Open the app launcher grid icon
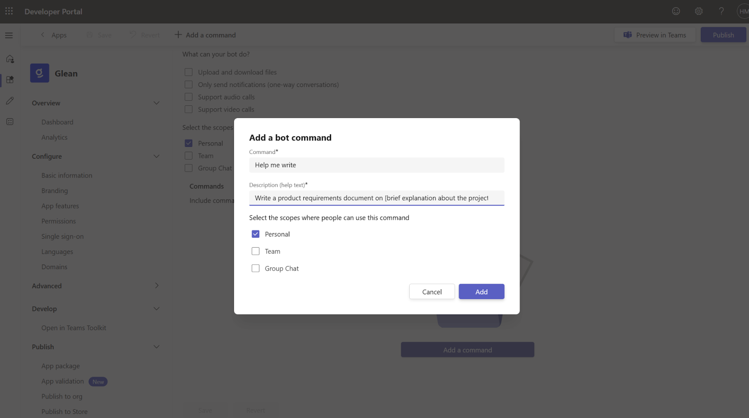 9,11
